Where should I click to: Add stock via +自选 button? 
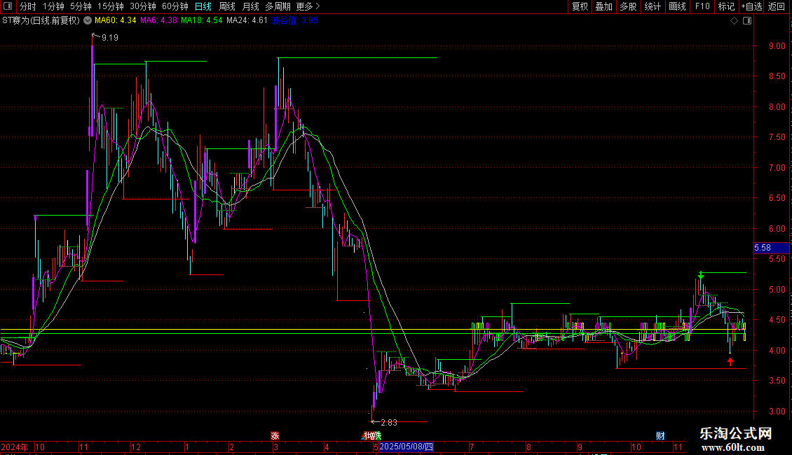pyautogui.click(x=751, y=6)
